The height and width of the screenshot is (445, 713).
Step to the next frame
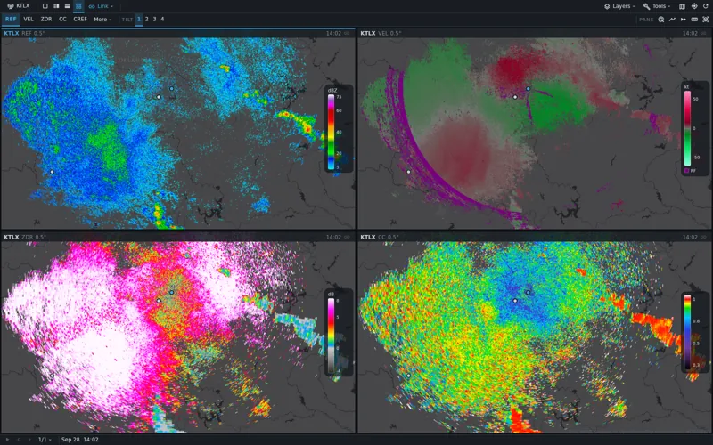tap(30, 440)
